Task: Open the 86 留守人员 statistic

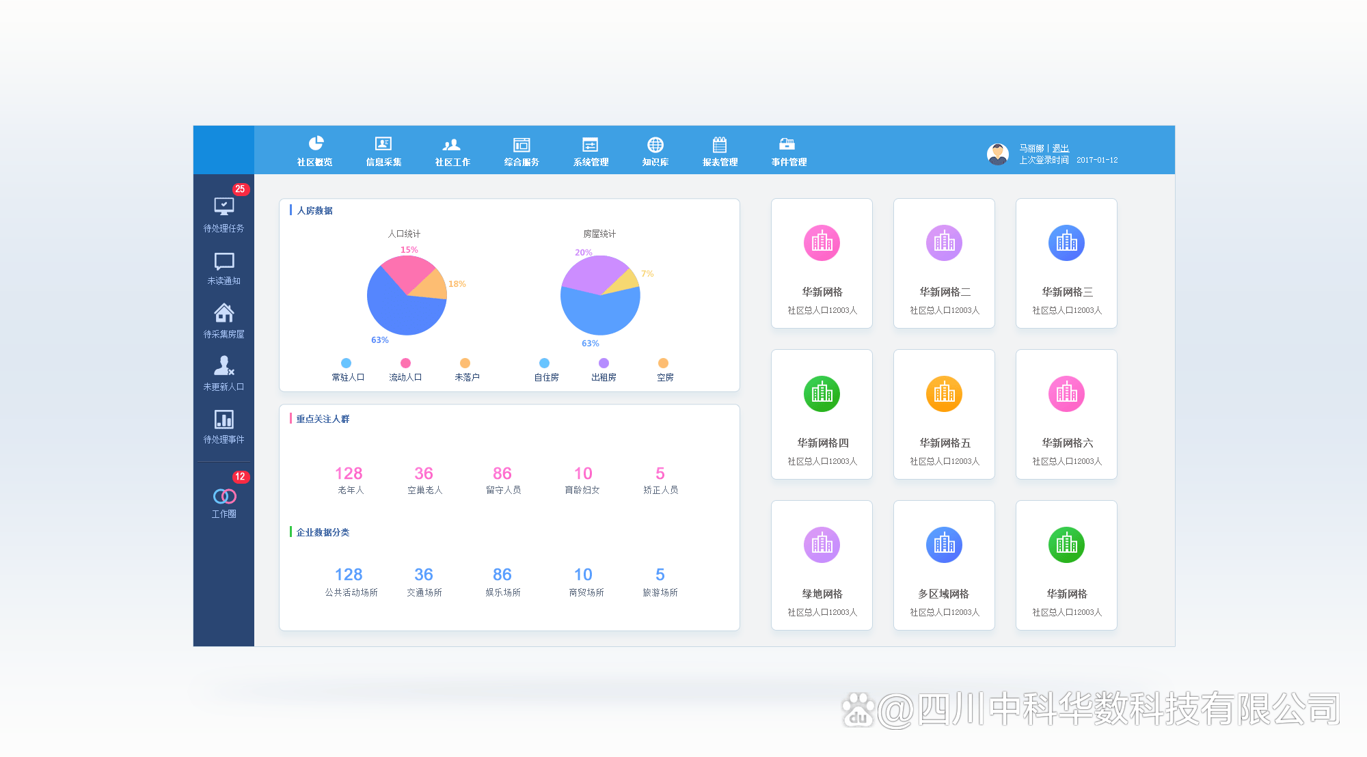Action: click(503, 481)
